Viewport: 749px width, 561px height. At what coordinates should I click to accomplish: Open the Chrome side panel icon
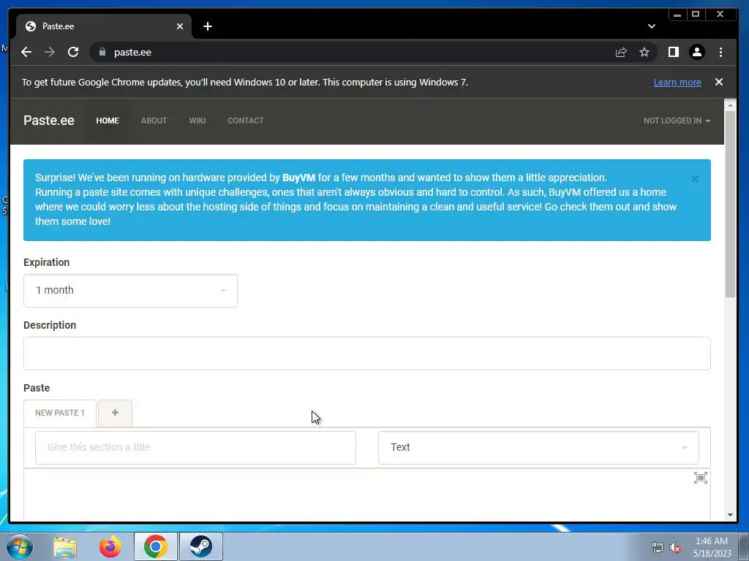674,52
